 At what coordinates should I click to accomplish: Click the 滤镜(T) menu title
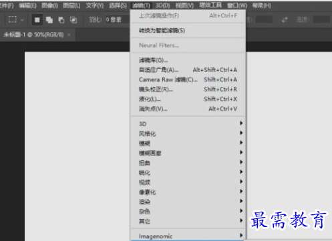coord(141,5)
